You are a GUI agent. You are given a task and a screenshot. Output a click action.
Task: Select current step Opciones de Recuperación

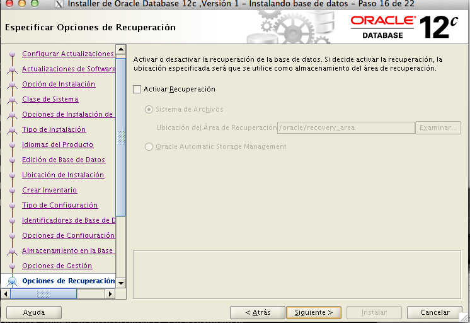(x=69, y=281)
